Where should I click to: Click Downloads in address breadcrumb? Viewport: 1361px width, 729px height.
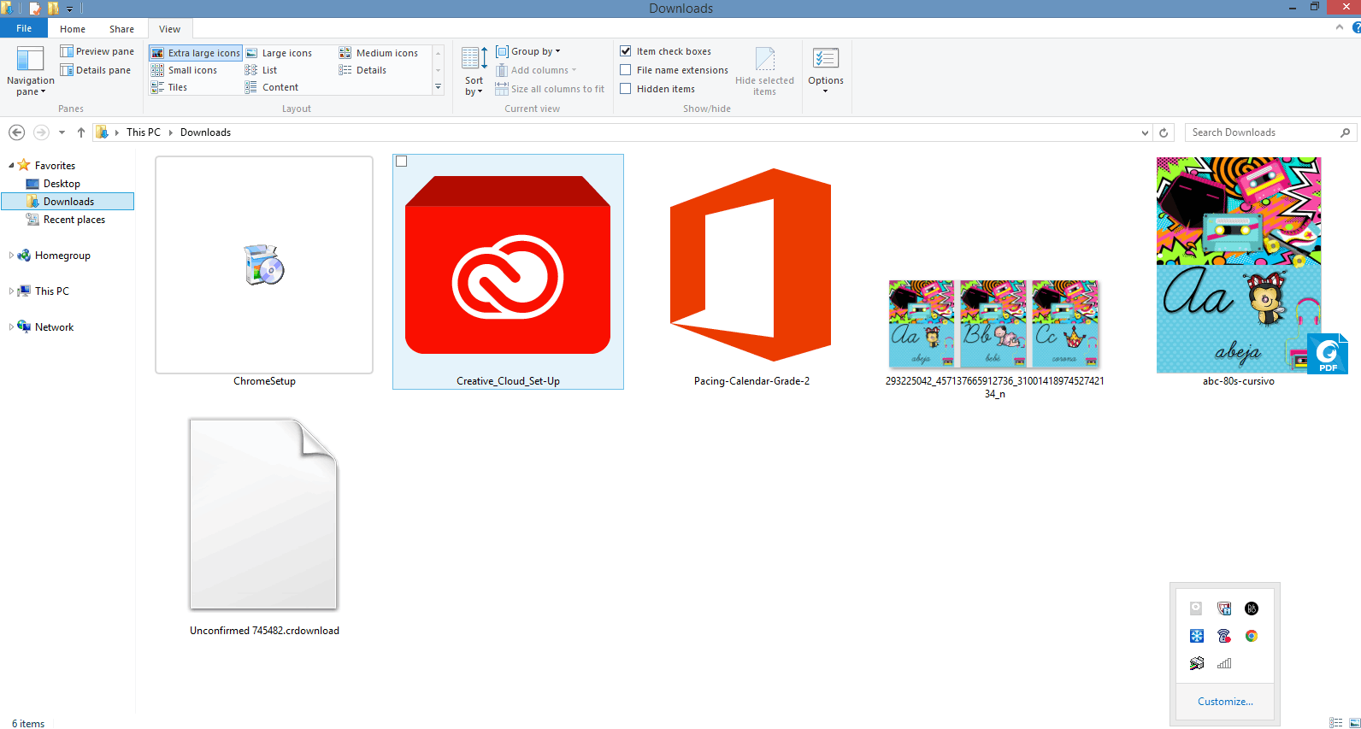coord(205,132)
